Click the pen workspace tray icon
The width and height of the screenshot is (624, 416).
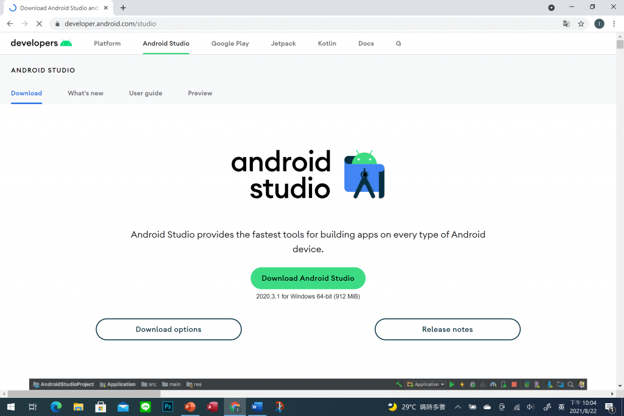(547, 407)
